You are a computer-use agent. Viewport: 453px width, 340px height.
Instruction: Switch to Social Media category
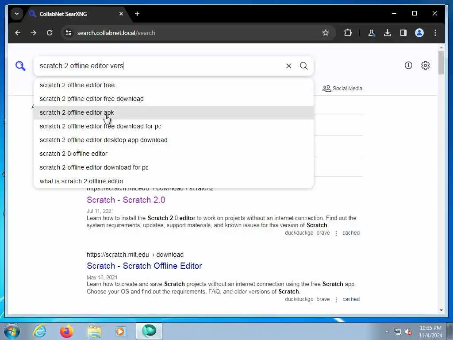click(x=342, y=89)
